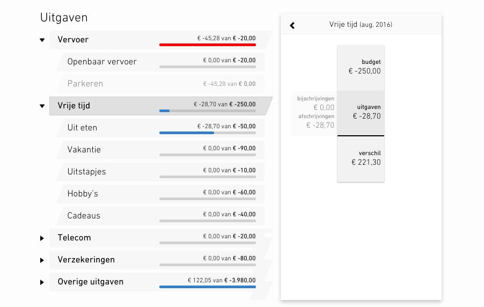Select the Parkeren subcategory
Screen dimensions: 484x307
click(85, 84)
